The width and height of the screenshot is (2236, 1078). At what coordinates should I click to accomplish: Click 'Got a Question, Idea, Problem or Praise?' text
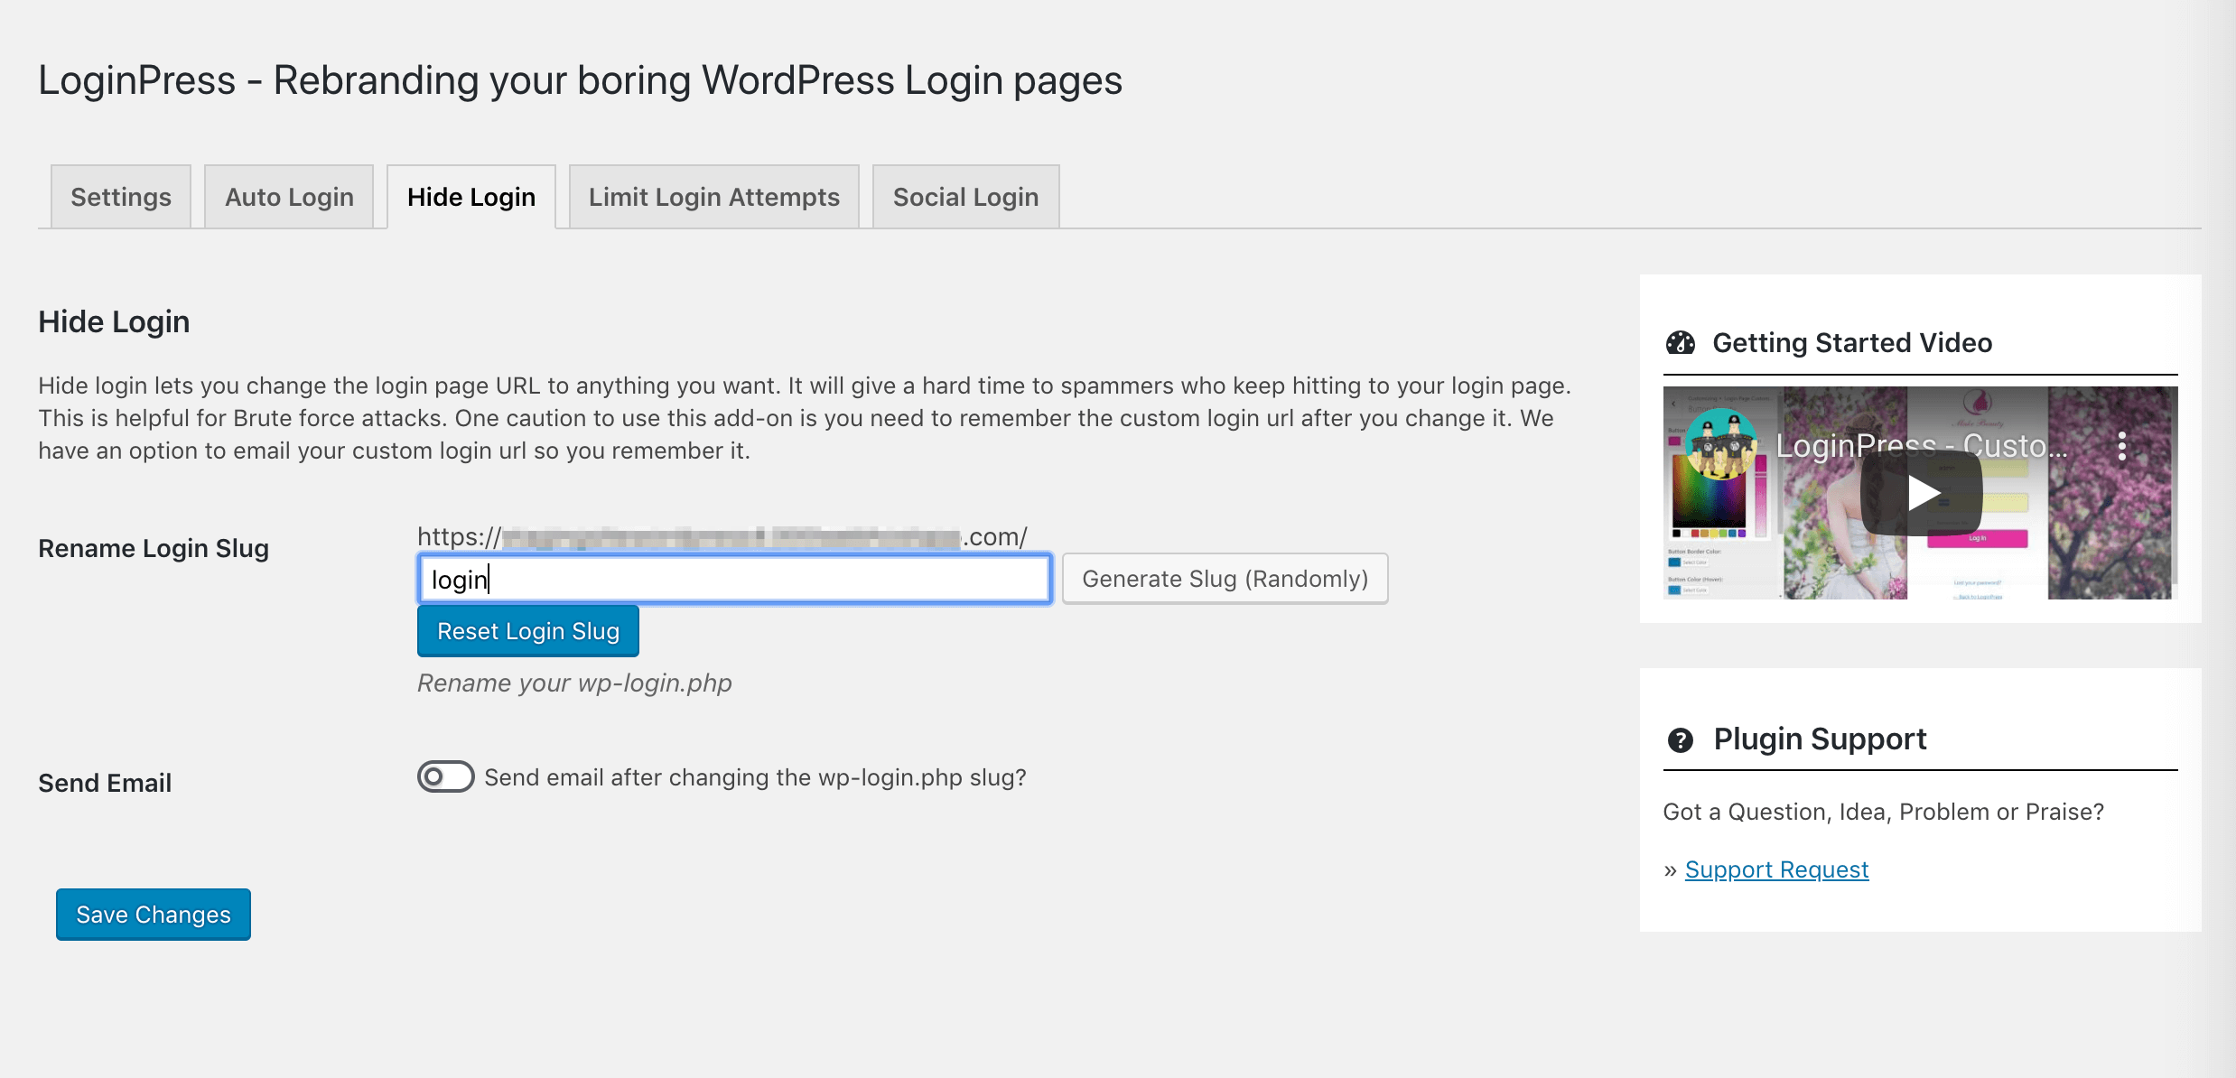tap(1884, 812)
